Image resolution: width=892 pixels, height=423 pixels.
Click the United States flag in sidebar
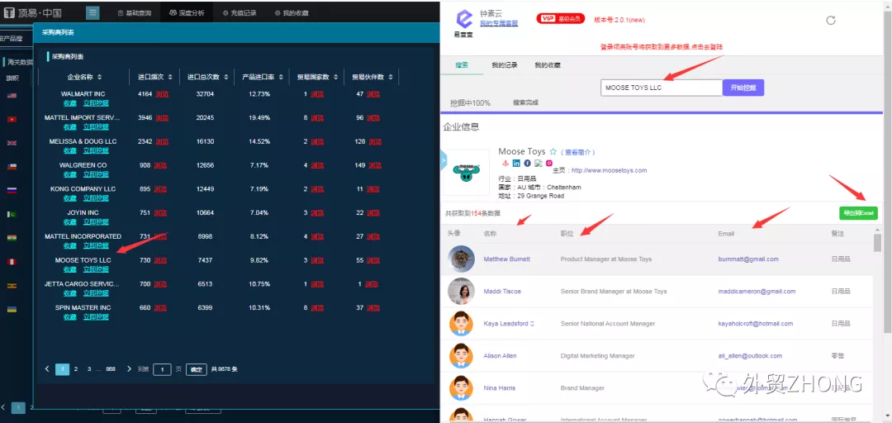tap(12, 95)
